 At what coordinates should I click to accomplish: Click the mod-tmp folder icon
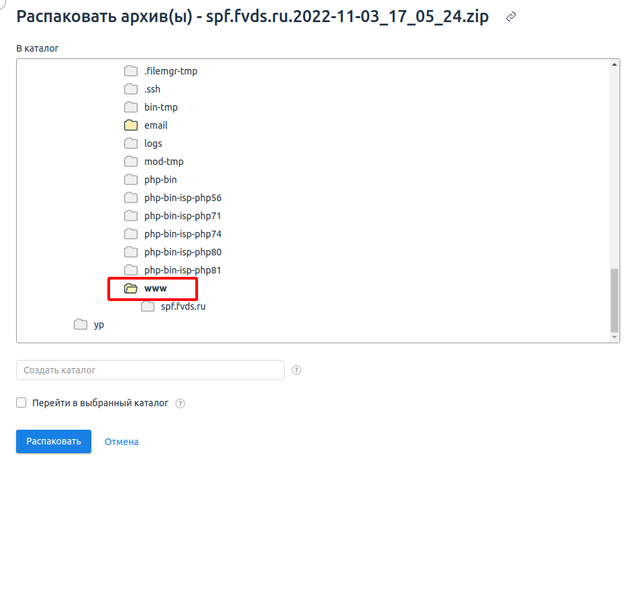[x=131, y=162]
